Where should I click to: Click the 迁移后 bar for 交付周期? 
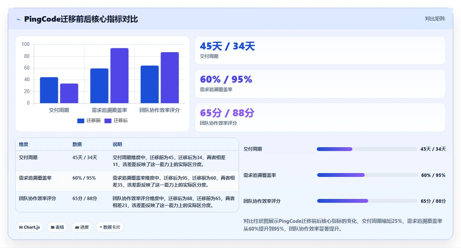point(69,93)
